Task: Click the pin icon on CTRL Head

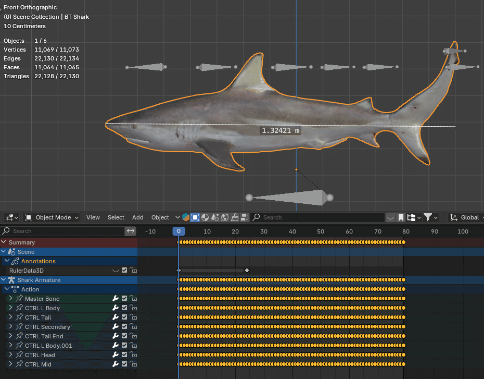Action: click(19, 355)
